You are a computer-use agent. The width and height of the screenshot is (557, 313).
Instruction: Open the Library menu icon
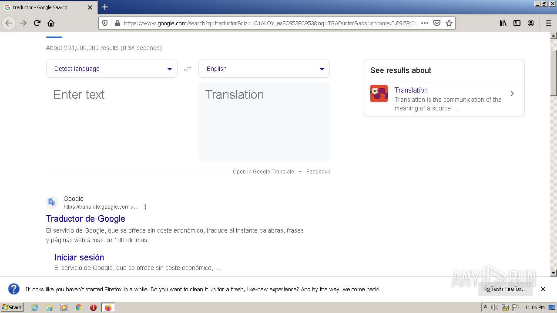[x=503, y=23]
